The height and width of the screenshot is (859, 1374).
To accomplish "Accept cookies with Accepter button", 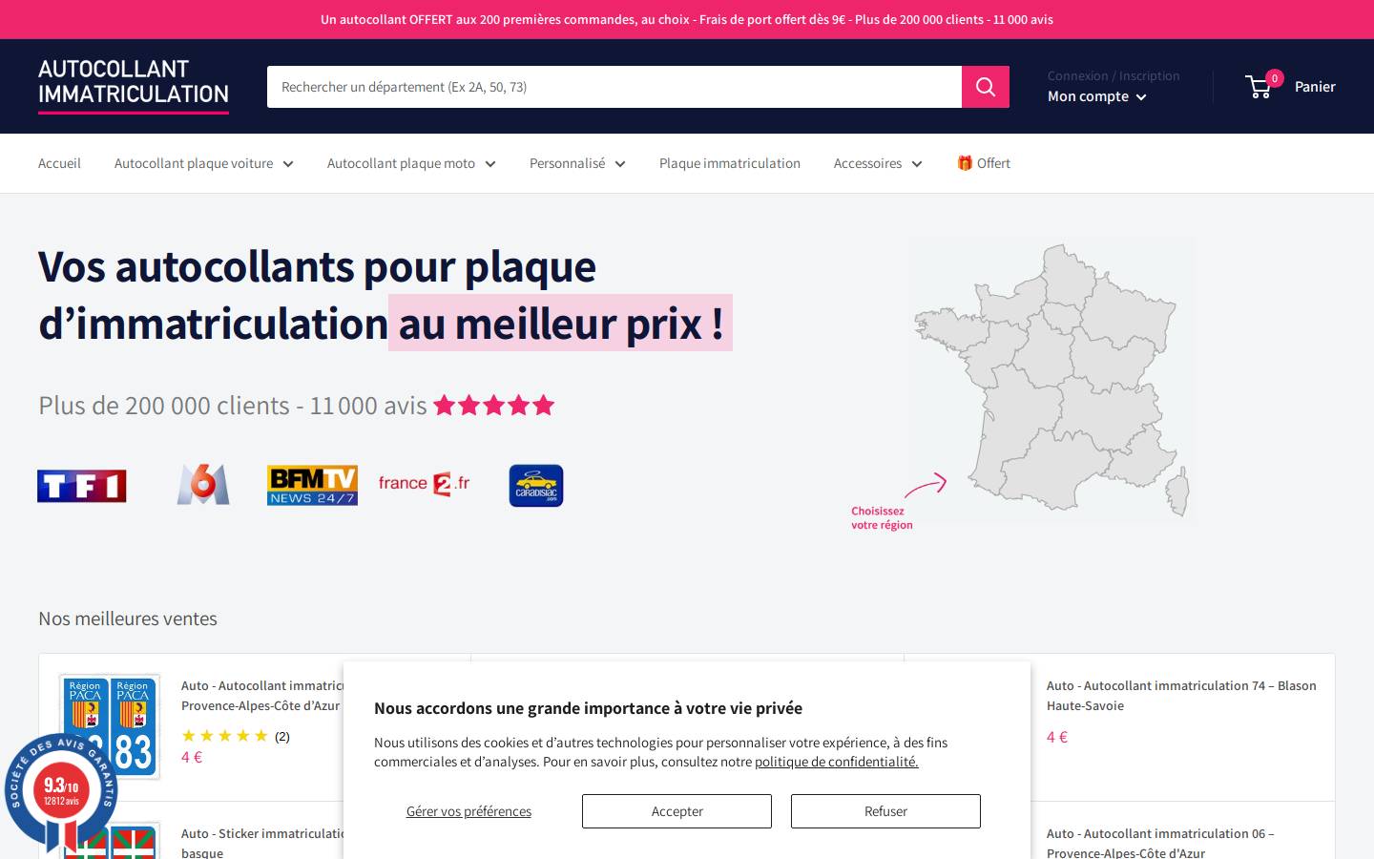I will [x=677, y=811].
